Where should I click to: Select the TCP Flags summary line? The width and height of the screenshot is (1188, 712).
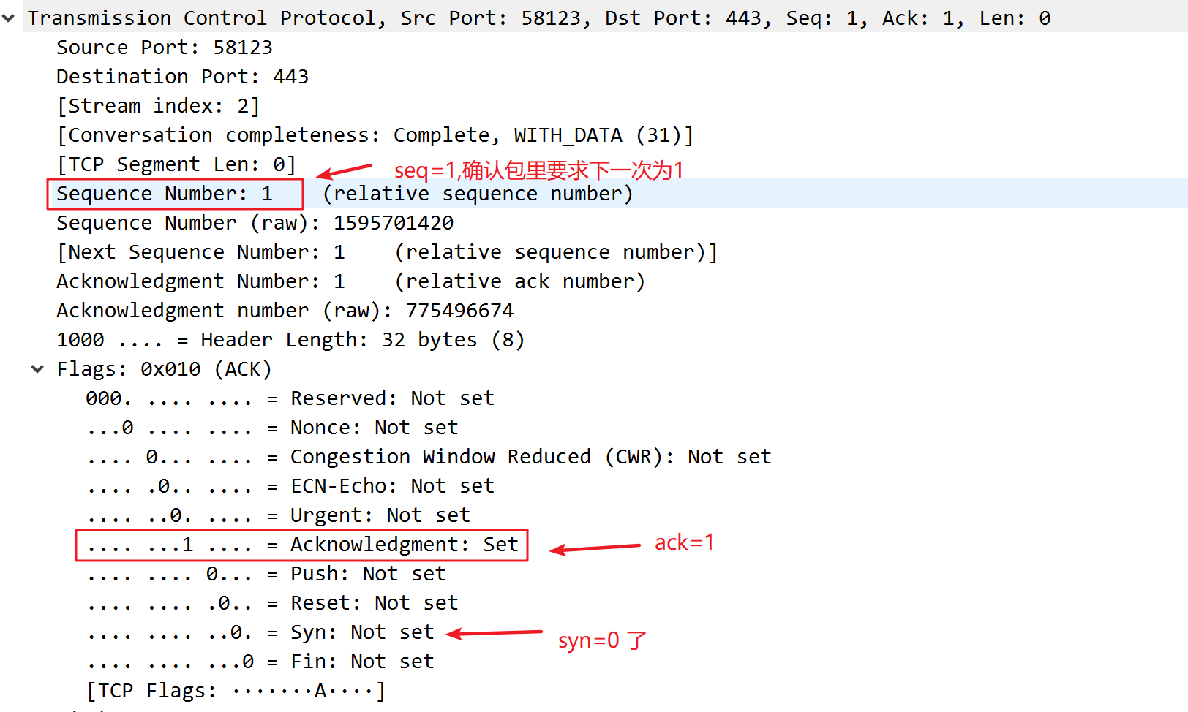point(236,691)
